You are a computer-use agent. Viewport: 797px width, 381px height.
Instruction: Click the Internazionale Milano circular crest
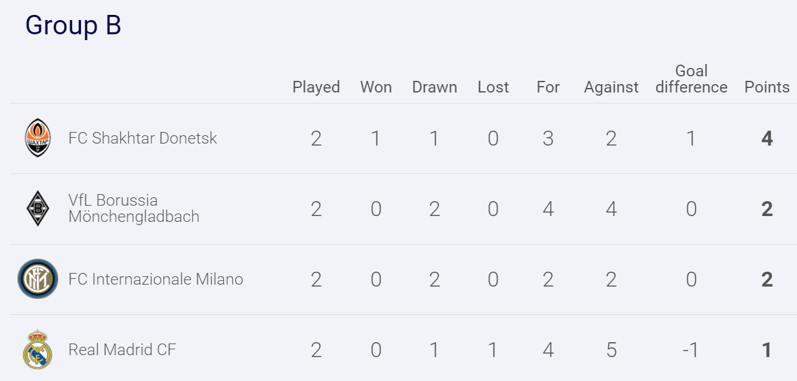(x=38, y=279)
